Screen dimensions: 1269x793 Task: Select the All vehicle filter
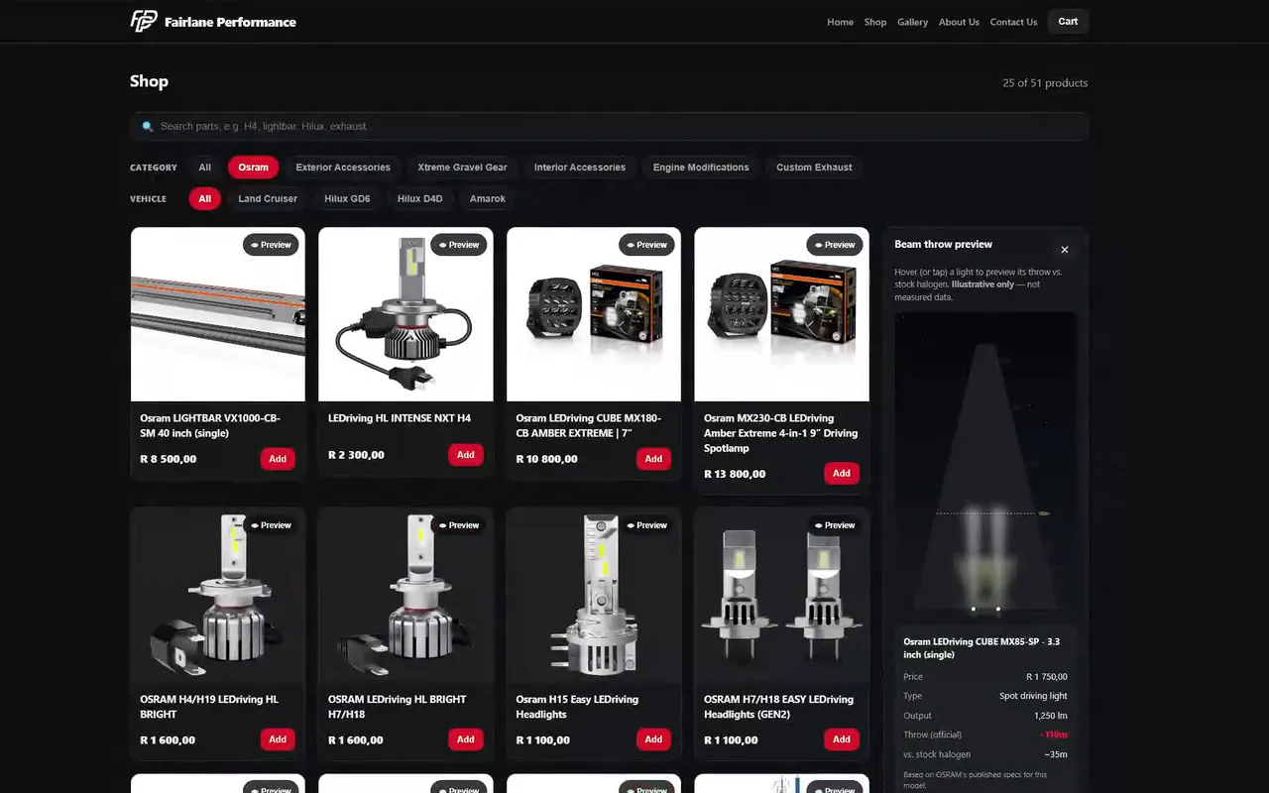tap(204, 199)
